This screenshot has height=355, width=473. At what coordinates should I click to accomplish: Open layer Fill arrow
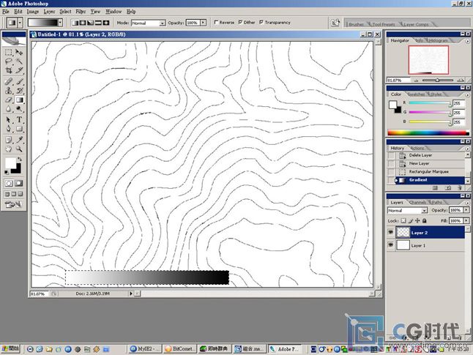click(466, 221)
